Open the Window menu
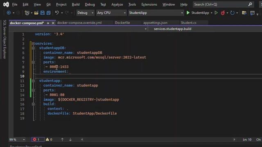This screenshot has width=262, height=147. coord(169,4)
